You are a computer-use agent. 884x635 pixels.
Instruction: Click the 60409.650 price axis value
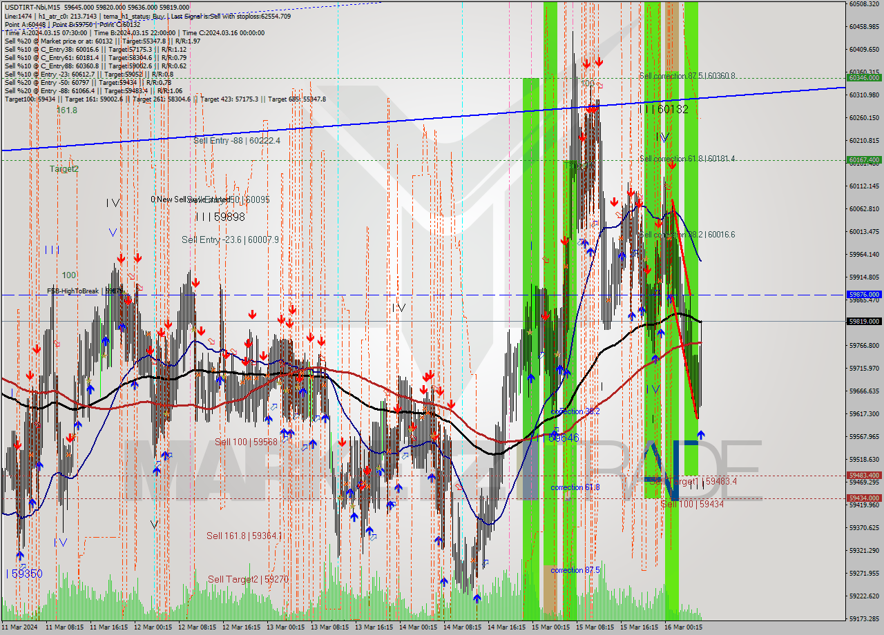pos(864,49)
